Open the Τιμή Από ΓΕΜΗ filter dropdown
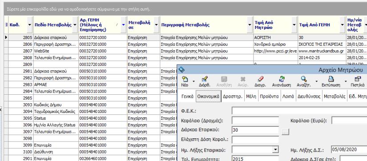 (x=343, y=25)
